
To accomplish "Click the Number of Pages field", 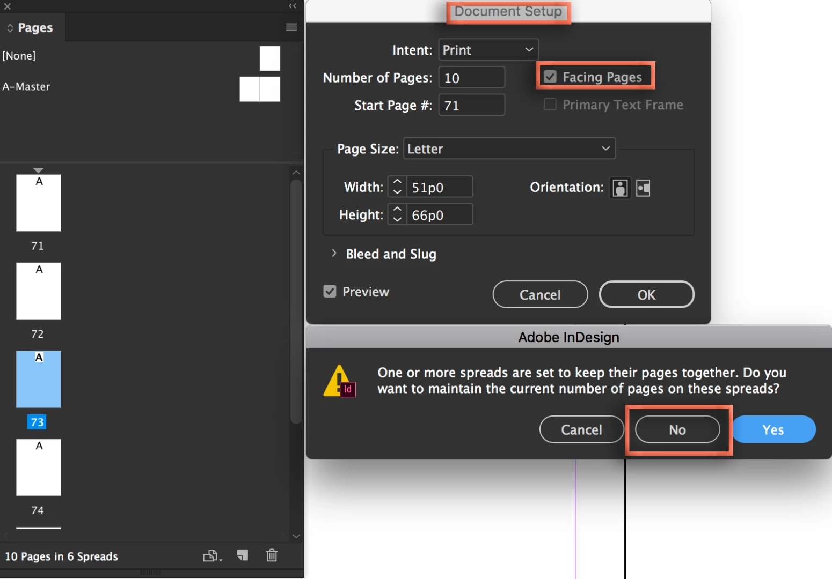I will click(x=471, y=78).
